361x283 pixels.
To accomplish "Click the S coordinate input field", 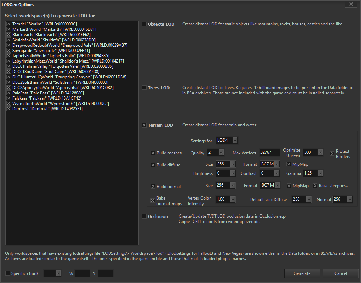I will [106, 273].
